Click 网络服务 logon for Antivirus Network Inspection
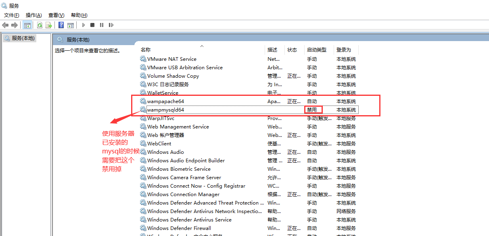 (346, 211)
